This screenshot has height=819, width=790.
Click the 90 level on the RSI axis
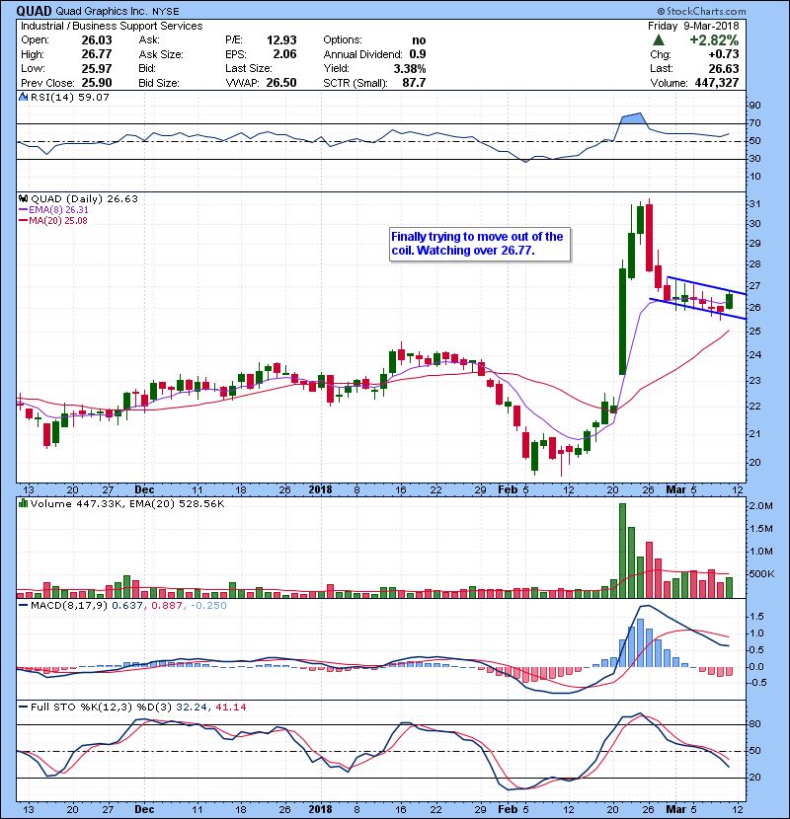(x=755, y=106)
